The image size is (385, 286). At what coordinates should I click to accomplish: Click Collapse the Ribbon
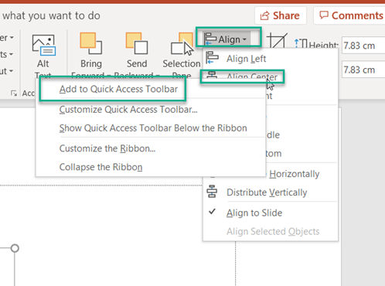151,167
